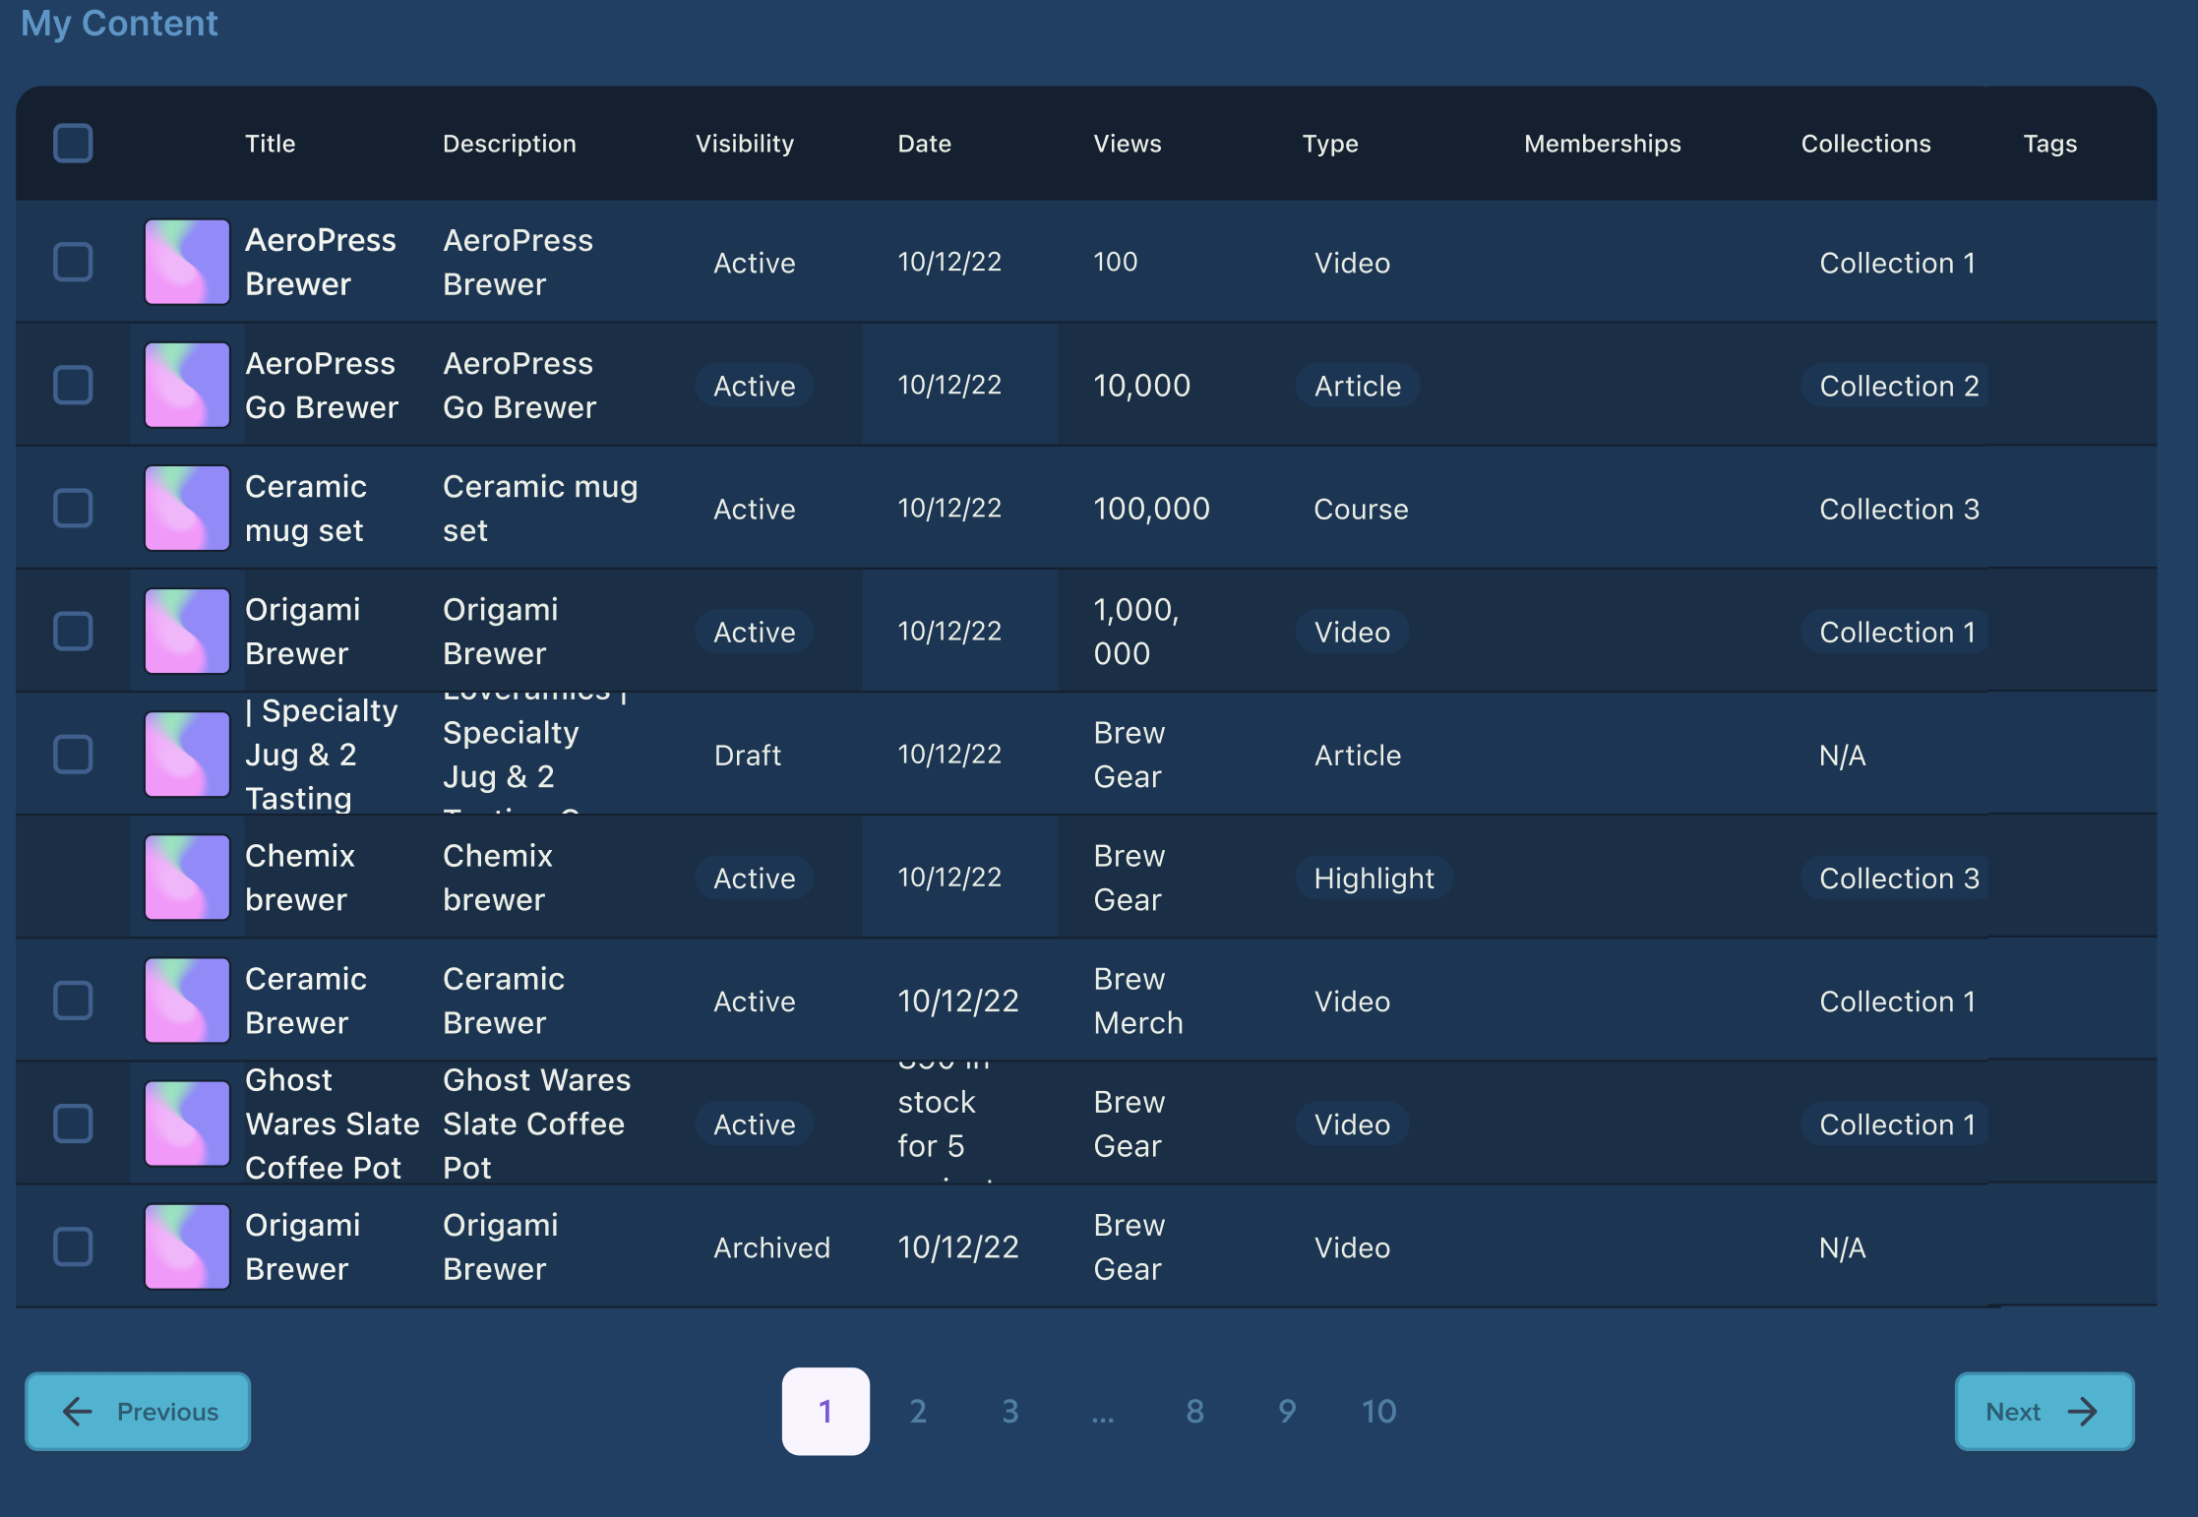The height and width of the screenshot is (1517, 2198).
Task: Select the Ceramic Brewer row checkbox
Action: click(x=72, y=1000)
